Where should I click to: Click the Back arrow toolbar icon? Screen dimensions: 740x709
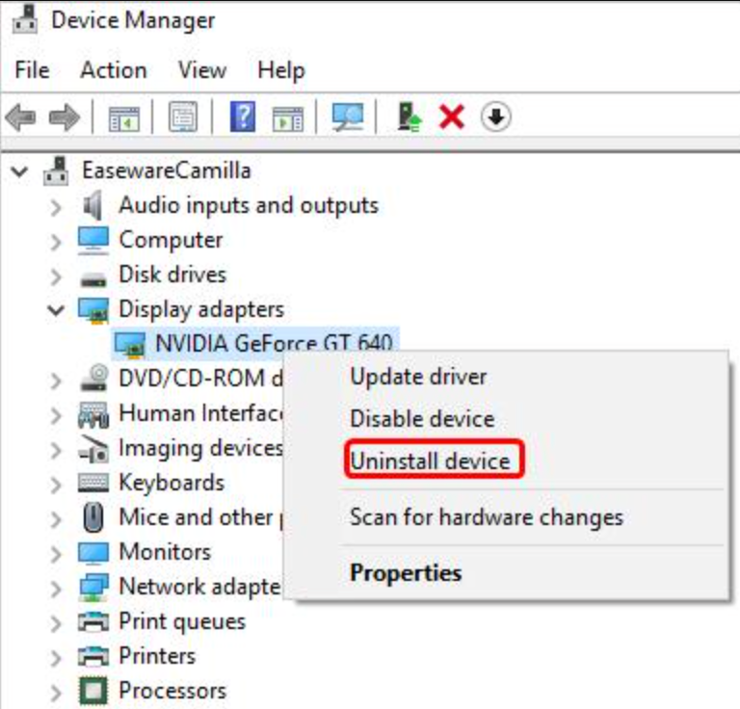pyautogui.click(x=21, y=117)
